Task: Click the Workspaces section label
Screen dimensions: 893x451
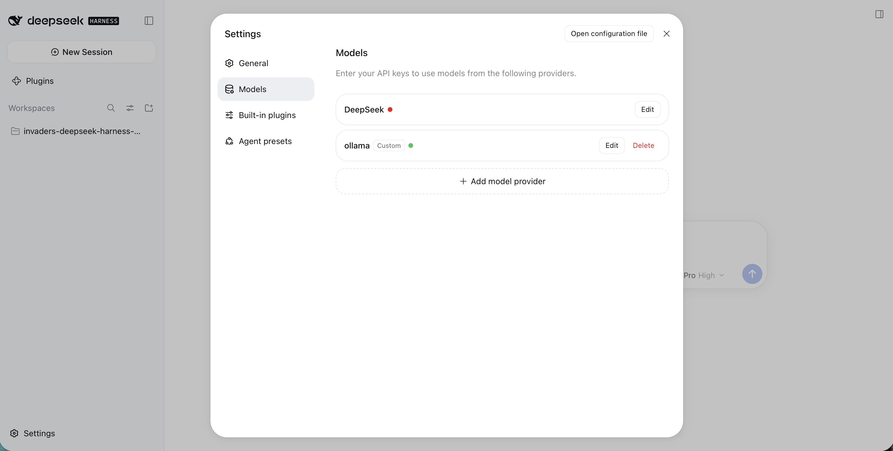Action: 32,108
